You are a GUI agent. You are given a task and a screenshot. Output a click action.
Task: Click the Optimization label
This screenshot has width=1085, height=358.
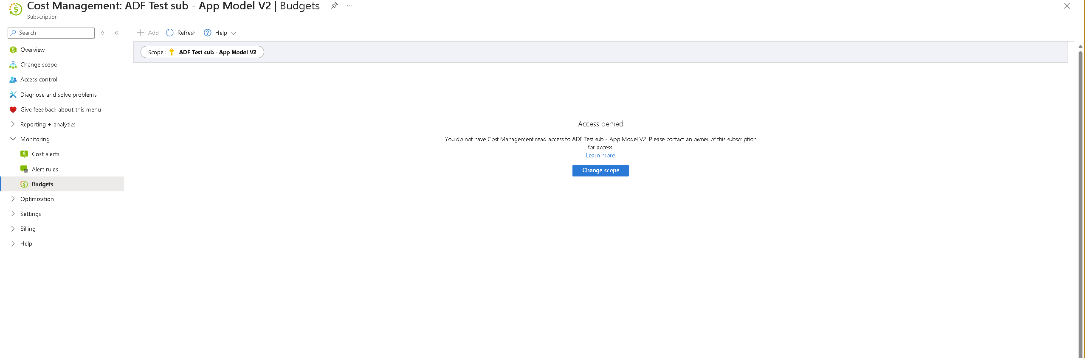tap(37, 199)
